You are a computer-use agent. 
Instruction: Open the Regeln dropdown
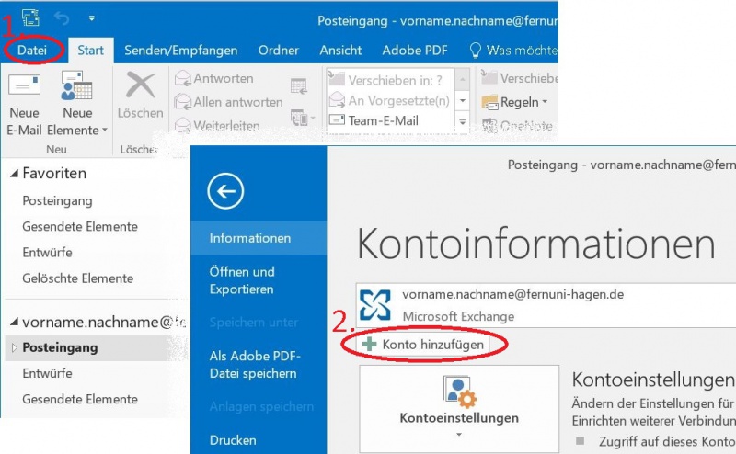[x=515, y=102]
